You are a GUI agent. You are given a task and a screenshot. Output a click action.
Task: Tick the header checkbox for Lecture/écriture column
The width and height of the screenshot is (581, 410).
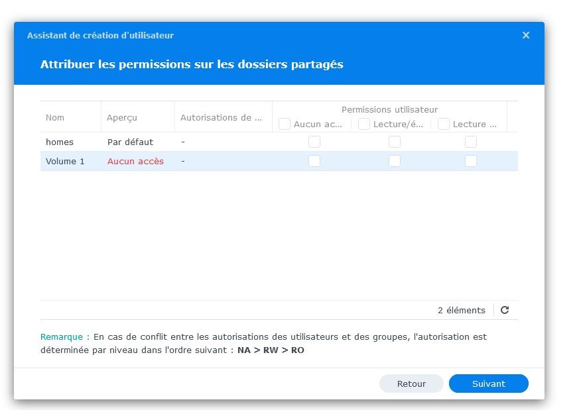pyautogui.click(x=364, y=124)
